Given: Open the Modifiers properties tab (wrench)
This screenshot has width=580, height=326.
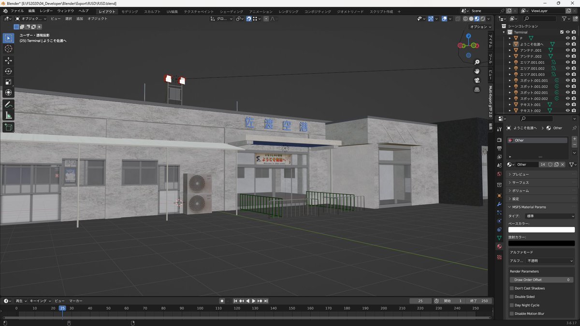Looking at the screenshot, I should point(499,204).
